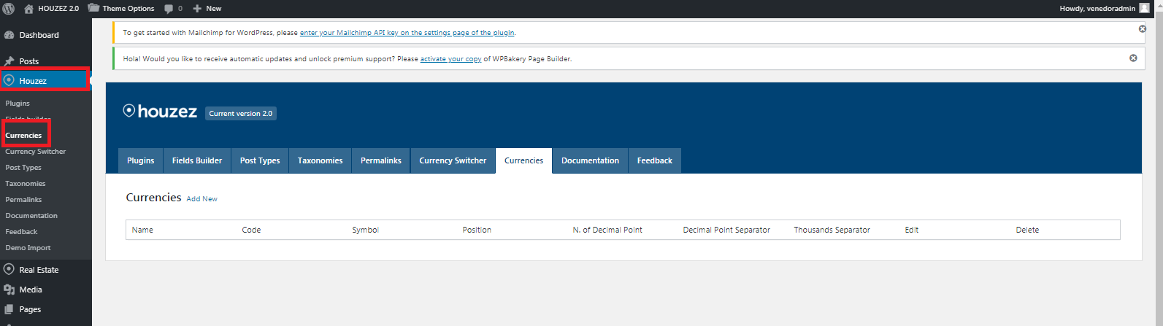Open Taxonomies submenu in sidebar
This screenshot has width=1163, height=326.
(26, 184)
